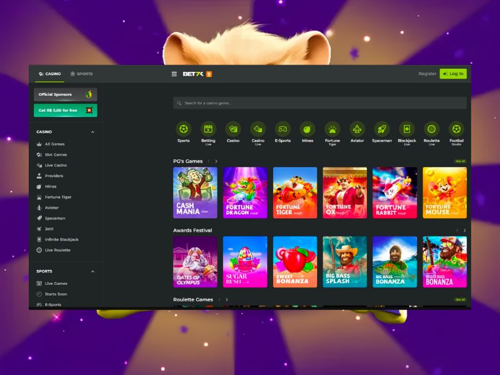Viewport: 500px width, 375px height.
Task: Click See all for Roulette Games
Action: point(460,300)
